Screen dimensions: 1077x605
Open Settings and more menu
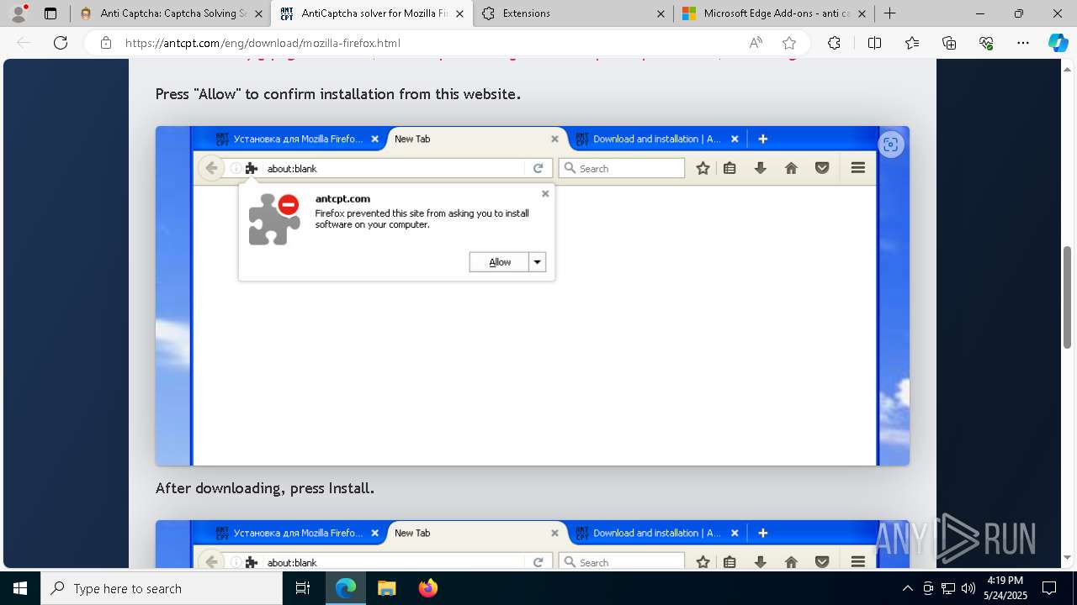click(x=1023, y=43)
